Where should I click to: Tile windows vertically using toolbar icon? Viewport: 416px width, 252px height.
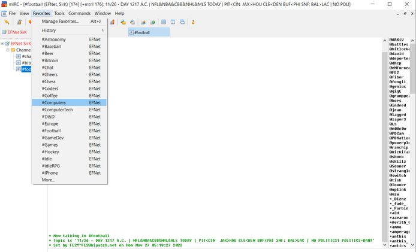coord(173,22)
